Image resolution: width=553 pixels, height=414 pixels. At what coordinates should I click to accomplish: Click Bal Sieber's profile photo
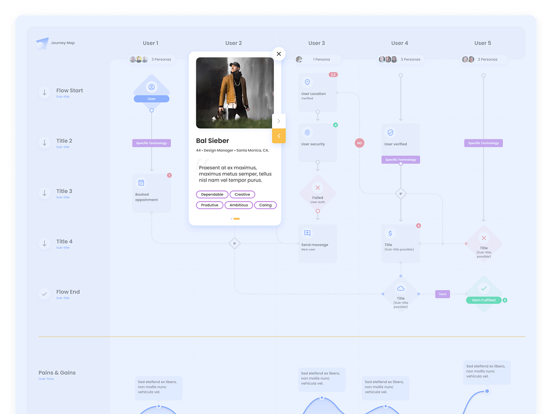click(x=234, y=93)
